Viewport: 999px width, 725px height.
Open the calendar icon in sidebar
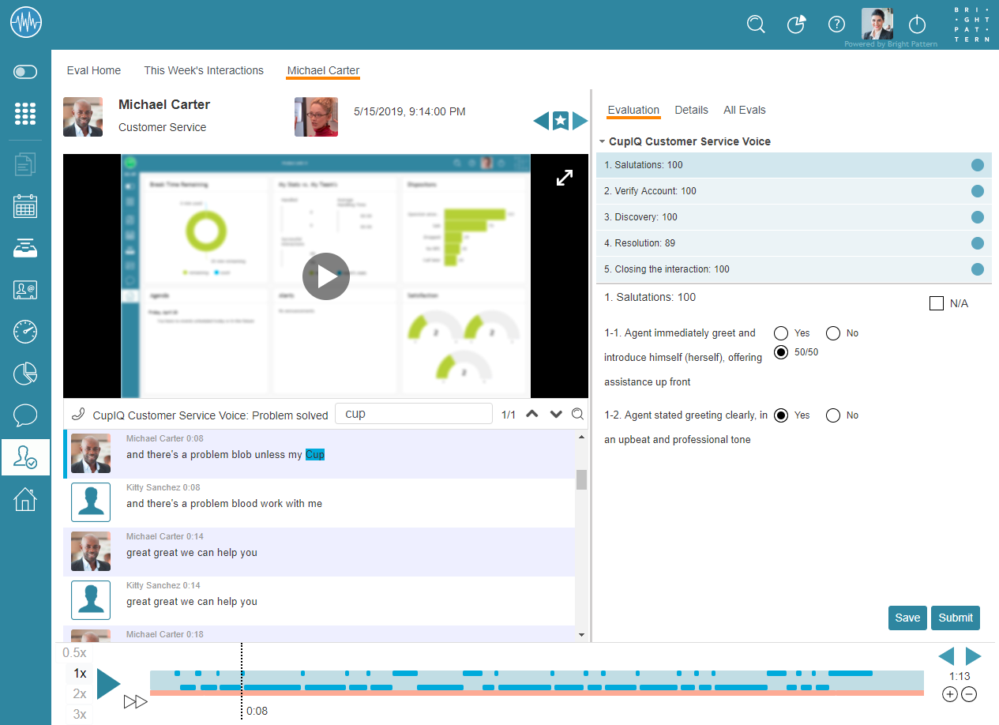(x=25, y=206)
